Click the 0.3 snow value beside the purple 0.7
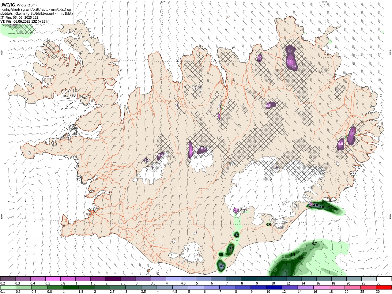This screenshot has height=294, width=392. [x=203, y=149]
